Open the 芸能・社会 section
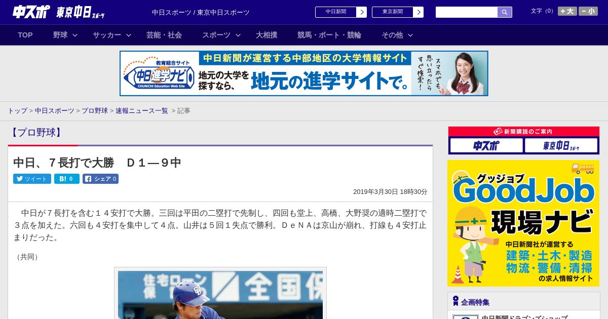 164,35
